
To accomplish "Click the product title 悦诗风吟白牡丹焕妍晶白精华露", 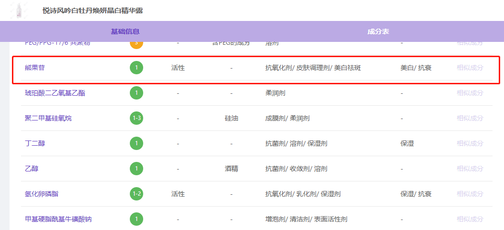I will 92,10.
